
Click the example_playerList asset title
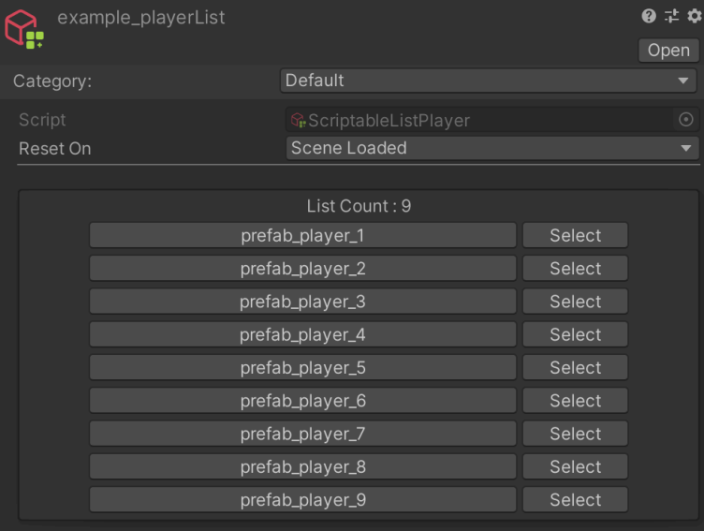pos(141,18)
